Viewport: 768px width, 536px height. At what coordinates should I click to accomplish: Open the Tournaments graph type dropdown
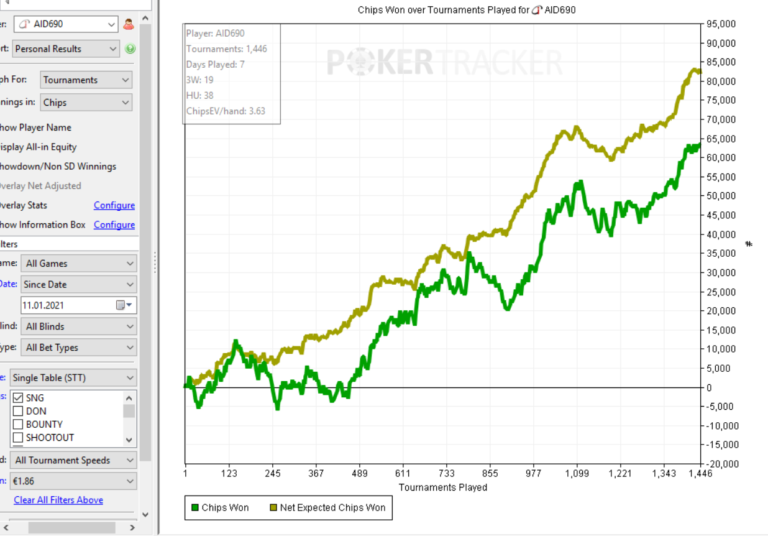(x=86, y=80)
